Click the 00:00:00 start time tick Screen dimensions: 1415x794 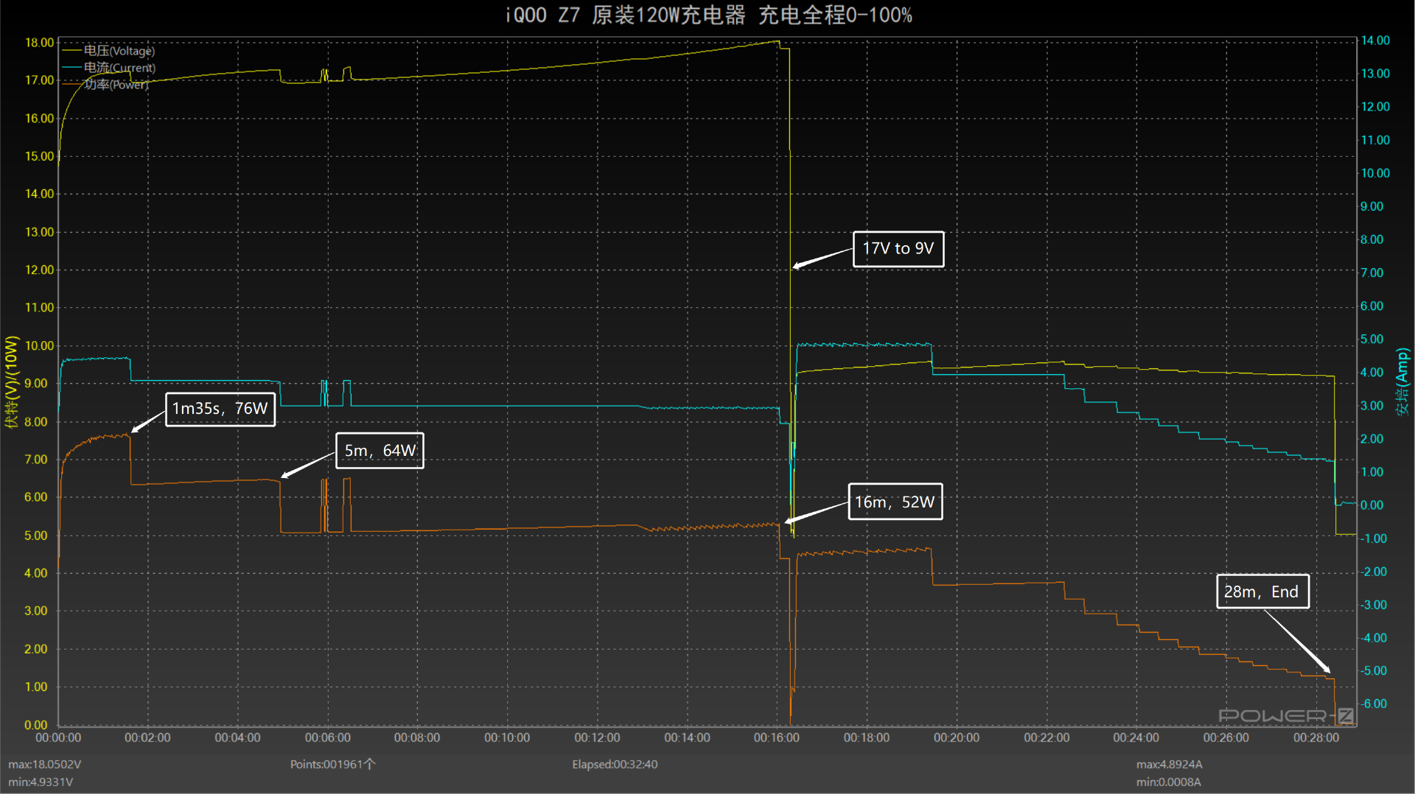click(x=58, y=737)
